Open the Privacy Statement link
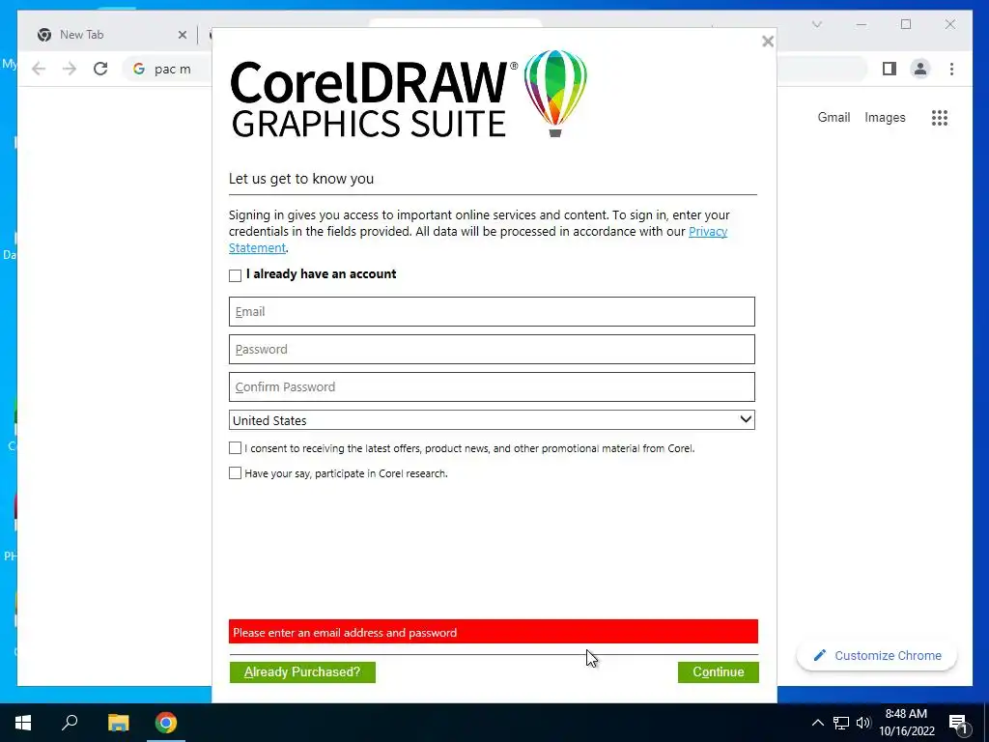The image size is (989, 742). [708, 232]
